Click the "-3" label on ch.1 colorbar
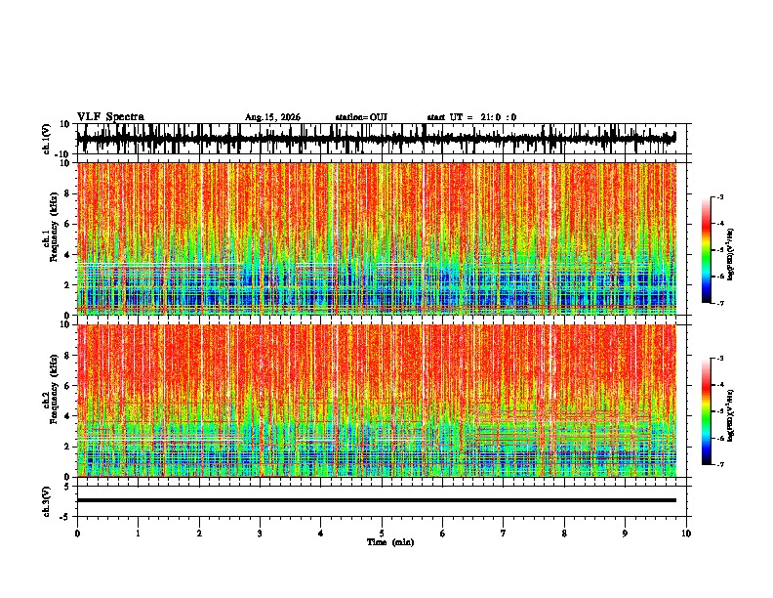The height and width of the screenshot is (598, 773). click(719, 196)
